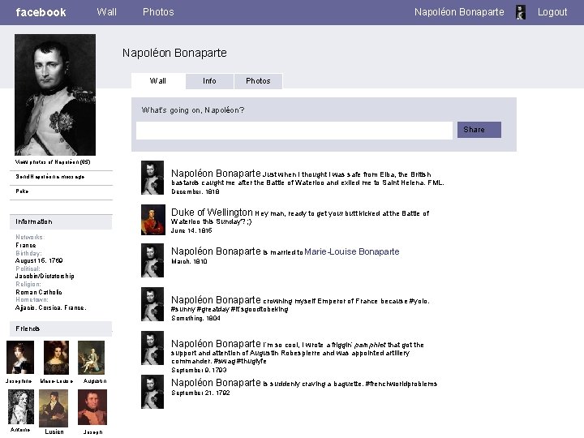Switch to the Info tab

click(209, 81)
